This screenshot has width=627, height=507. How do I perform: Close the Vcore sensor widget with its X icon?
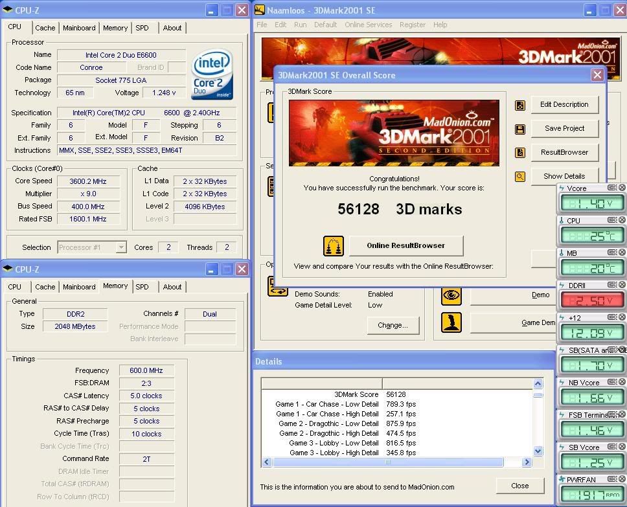pyautogui.click(x=622, y=188)
